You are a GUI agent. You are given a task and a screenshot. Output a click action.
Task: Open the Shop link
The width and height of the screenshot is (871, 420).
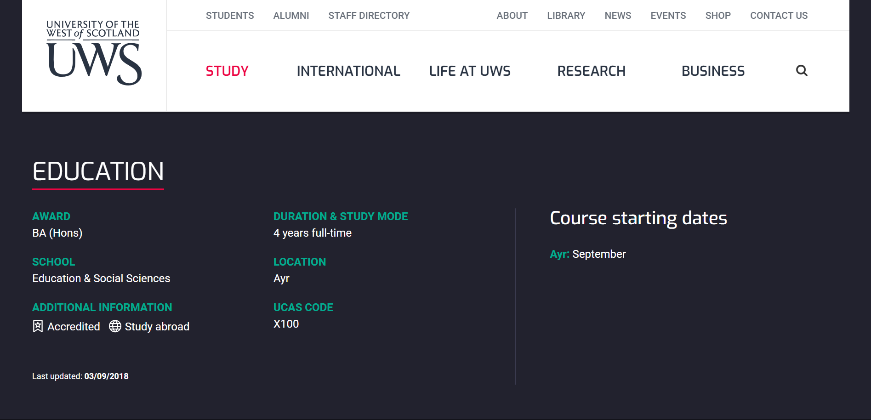(x=718, y=16)
